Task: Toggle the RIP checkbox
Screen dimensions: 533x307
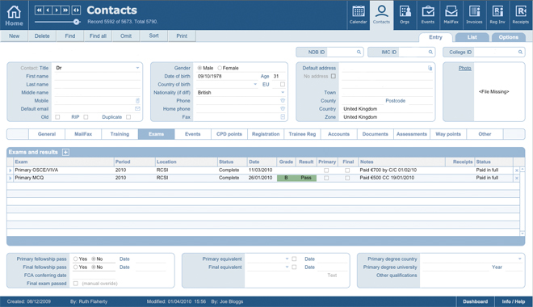Action: pos(86,117)
